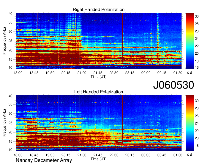Click the 26 value on bottom color scale
The height and width of the screenshot is (164, 202).
[197, 116]
